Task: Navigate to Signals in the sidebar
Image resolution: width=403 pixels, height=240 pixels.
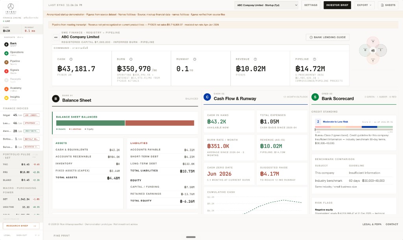Action: click(15, 70)
